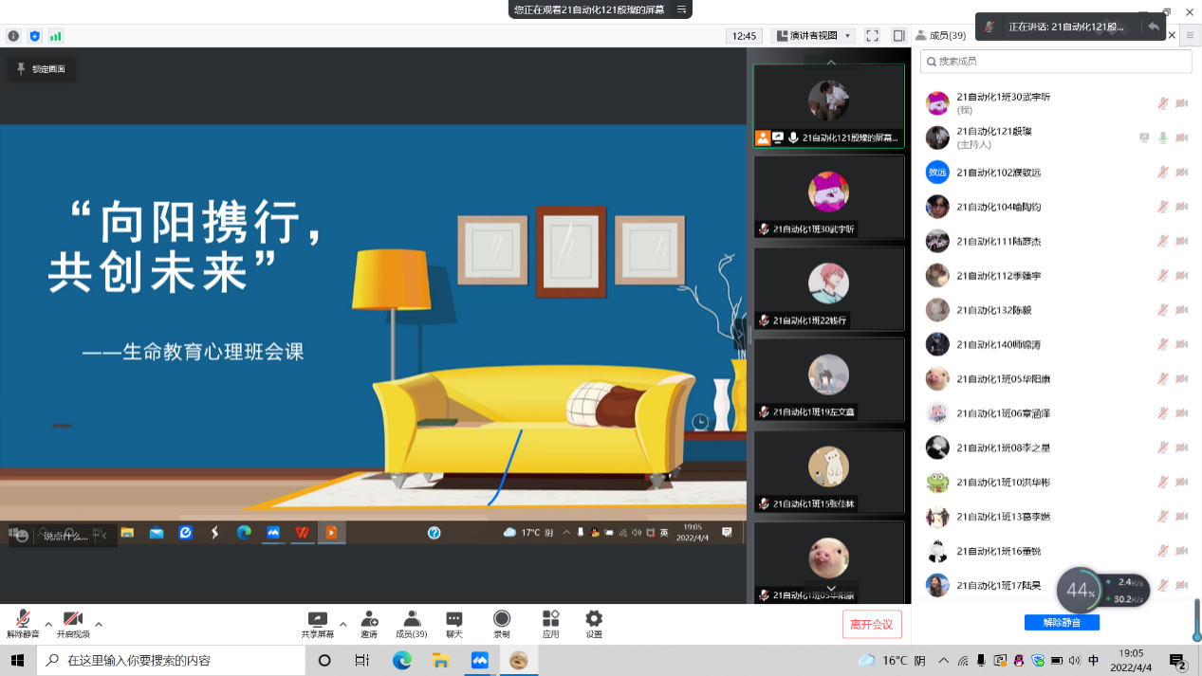Image resolution: width=1202 pixels, height=676 pixels.
Task: Open Windows notification center icon
Action: coord(1177,661)
